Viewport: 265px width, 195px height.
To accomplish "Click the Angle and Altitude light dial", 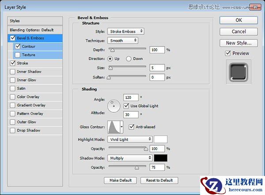I will pos(114,106).
